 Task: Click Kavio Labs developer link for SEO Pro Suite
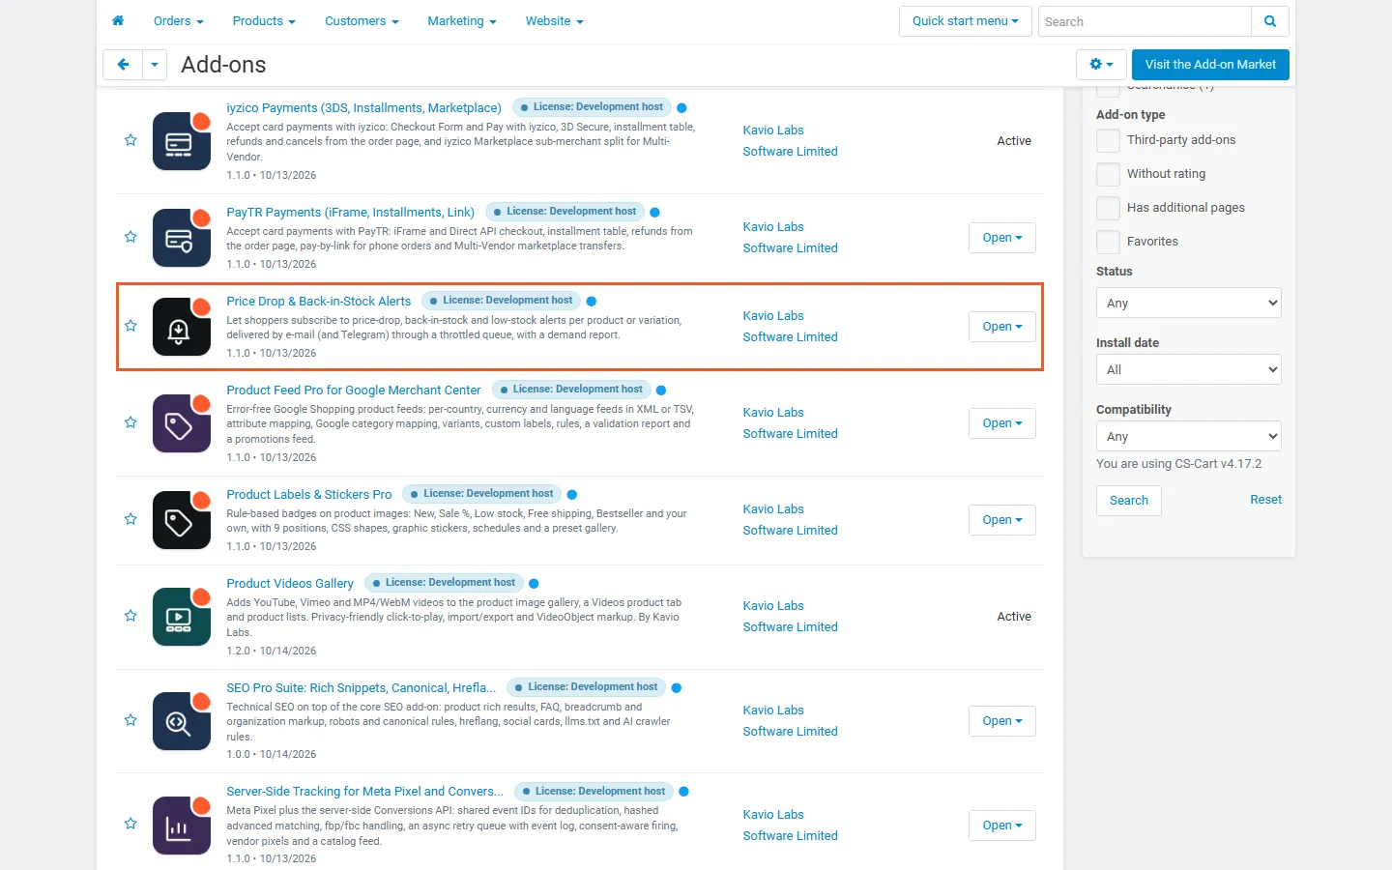pyautogui.click(x=791, y=721)
